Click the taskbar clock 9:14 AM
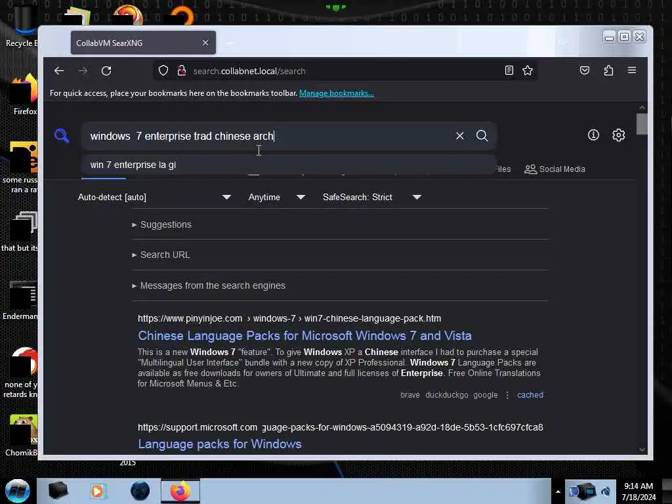This screenshot has width=672, height=504. [x=639, y=491]
